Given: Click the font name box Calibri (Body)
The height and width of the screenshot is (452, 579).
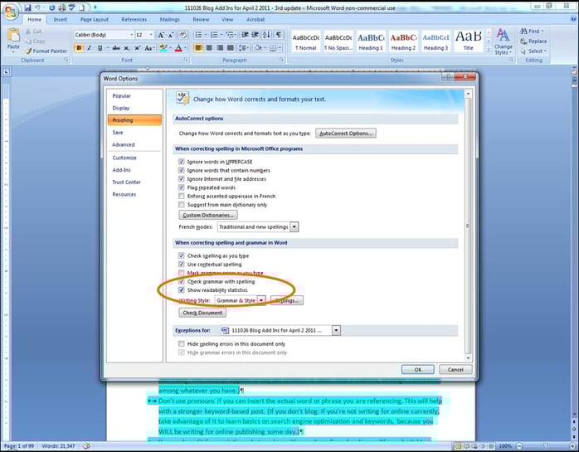Looking at the screenshot, I should [x=100, y=35].
